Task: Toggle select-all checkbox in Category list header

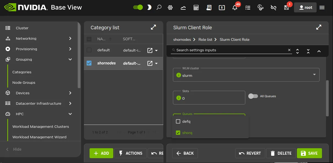Action: (x=89, y=39)
